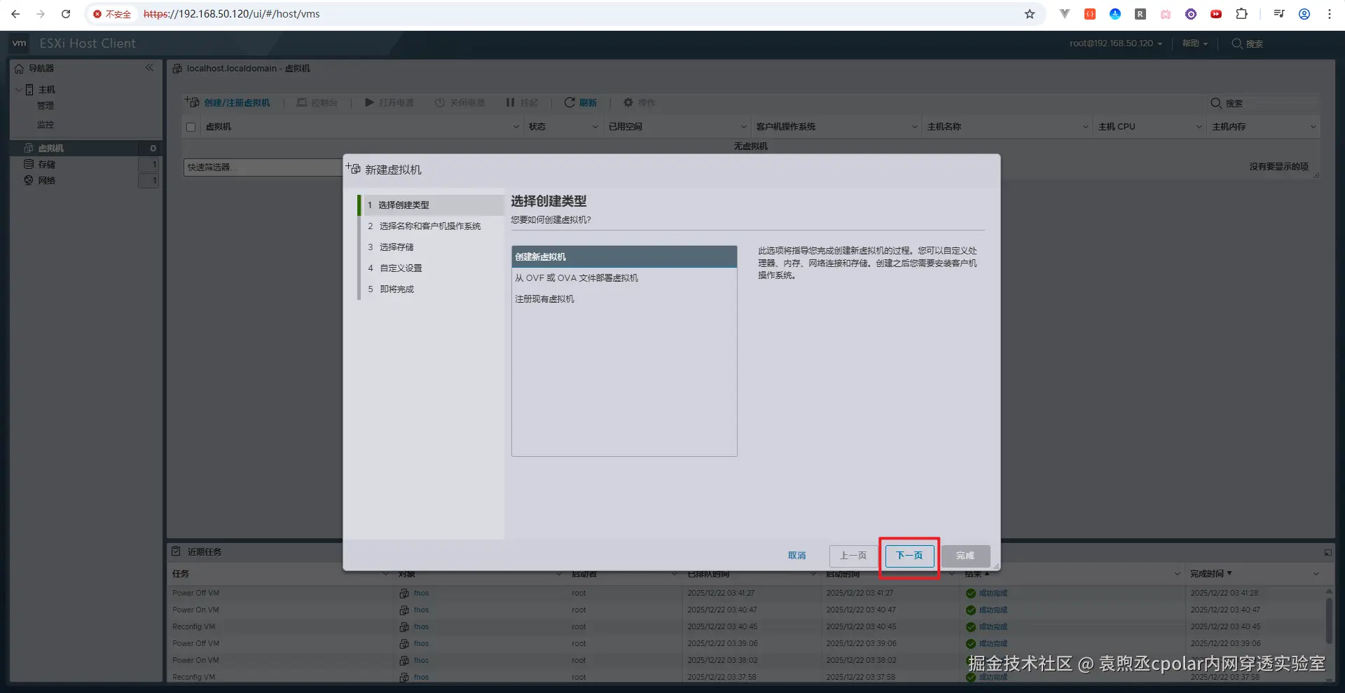The width and height of the screenshot is (1345, 693).
Task: Maximize the recent tasks panel icon
Action: coord(1327,552)
